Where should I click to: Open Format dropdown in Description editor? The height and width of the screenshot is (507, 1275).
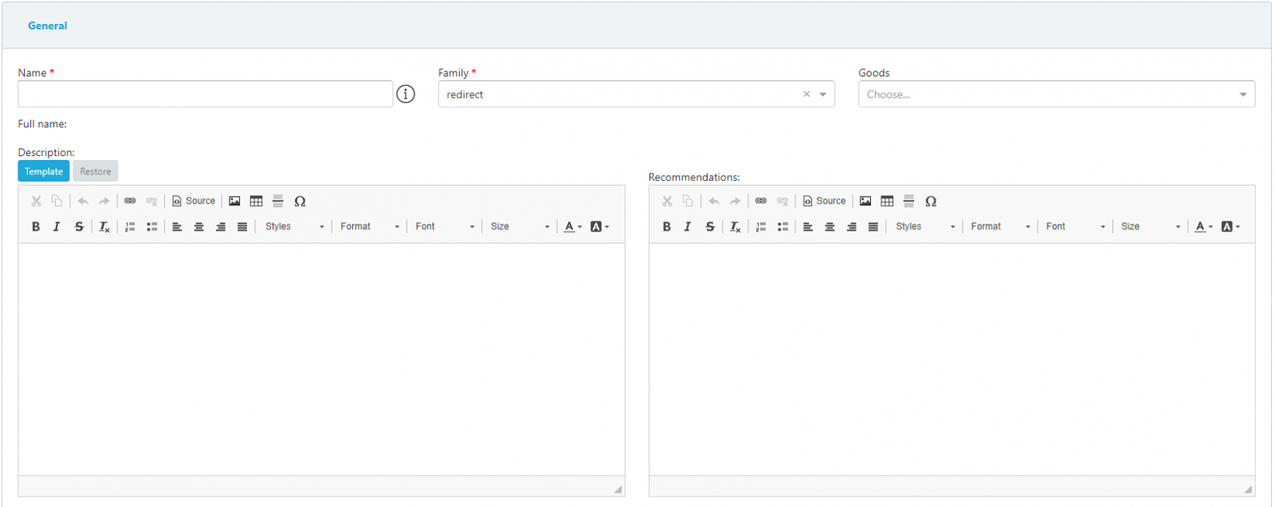coord(369,227)
